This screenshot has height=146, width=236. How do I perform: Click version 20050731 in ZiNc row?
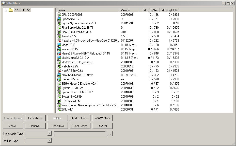click(x=127, y=109)
